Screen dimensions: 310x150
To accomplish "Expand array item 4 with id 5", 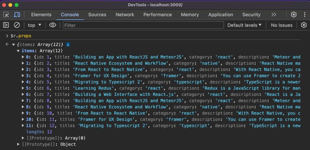I will [x=23, y=82].
